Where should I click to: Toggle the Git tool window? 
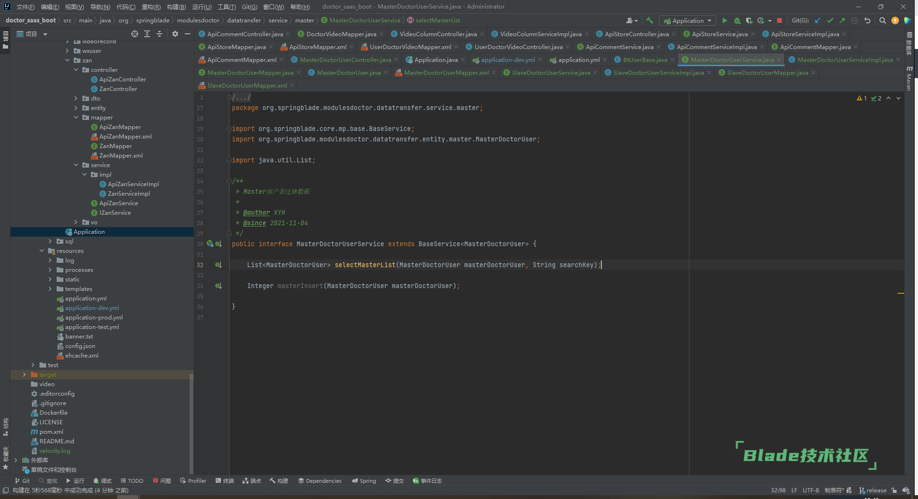[22, 481]
